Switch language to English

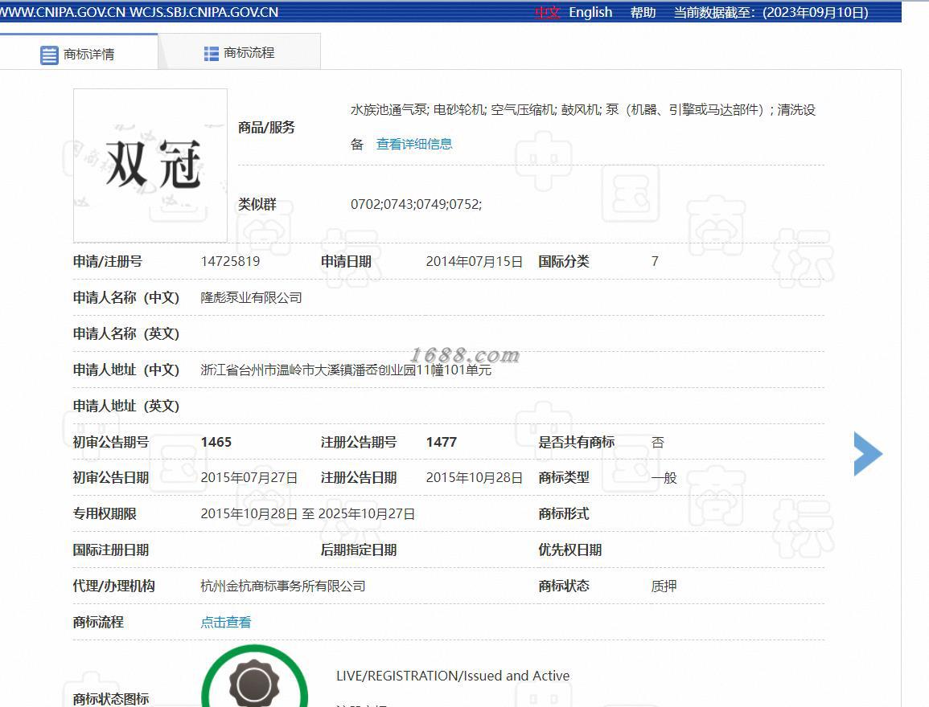tap(590, 12)
